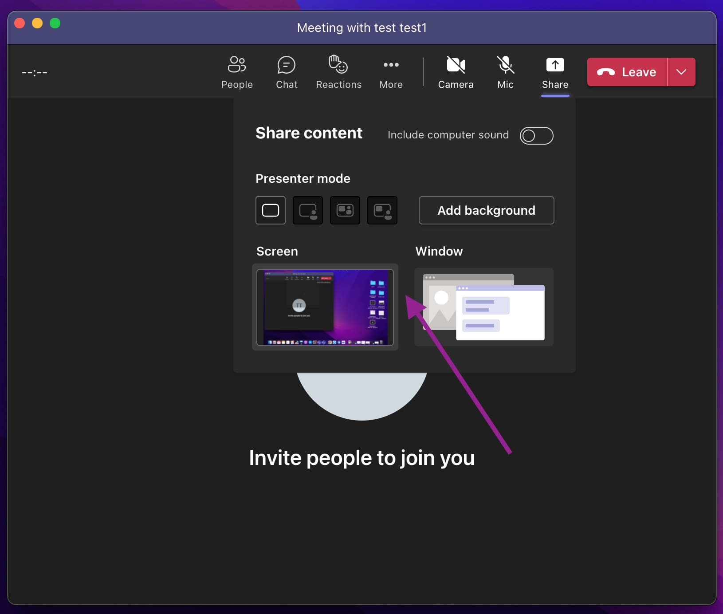Share the entire Screen thumbnail
723x614 pixels.
click(x=325, y=307)
